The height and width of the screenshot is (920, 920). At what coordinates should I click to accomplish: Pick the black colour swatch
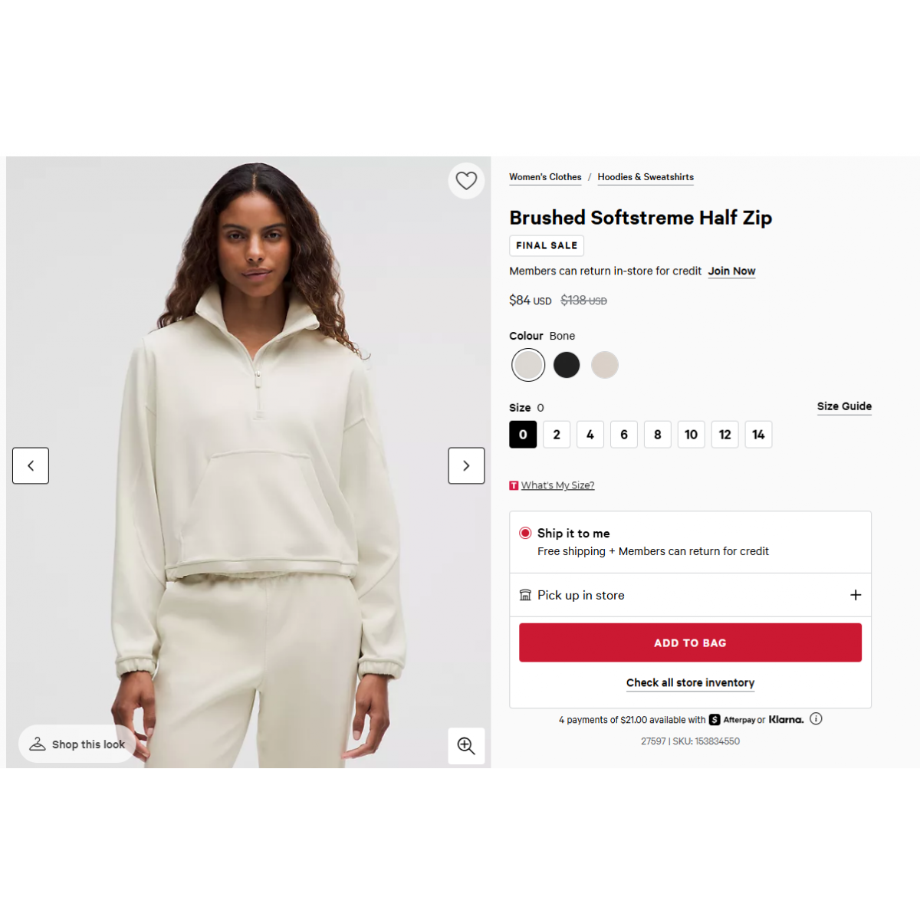[x=567, y=365]
